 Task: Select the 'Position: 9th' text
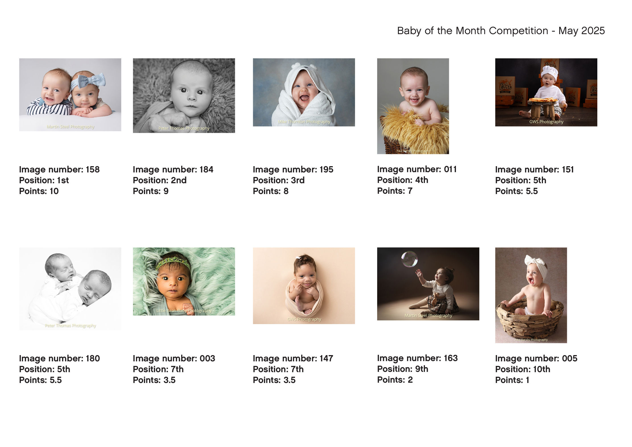402,369
